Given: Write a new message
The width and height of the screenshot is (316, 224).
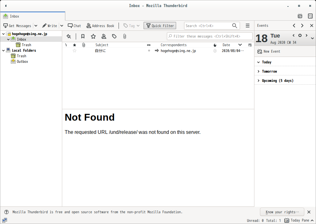Looking at the screenshot, I should [x=50, y=26].
